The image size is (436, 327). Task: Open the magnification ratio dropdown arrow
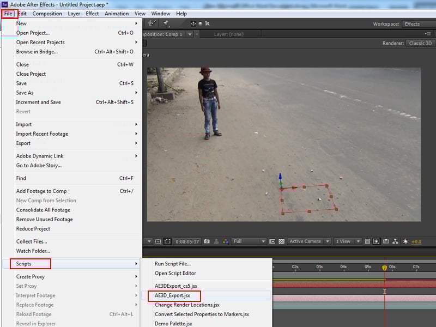click(149, 241)
